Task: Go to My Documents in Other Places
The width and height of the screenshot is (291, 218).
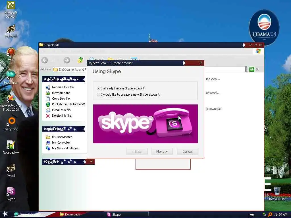Action: coord(62,137)
